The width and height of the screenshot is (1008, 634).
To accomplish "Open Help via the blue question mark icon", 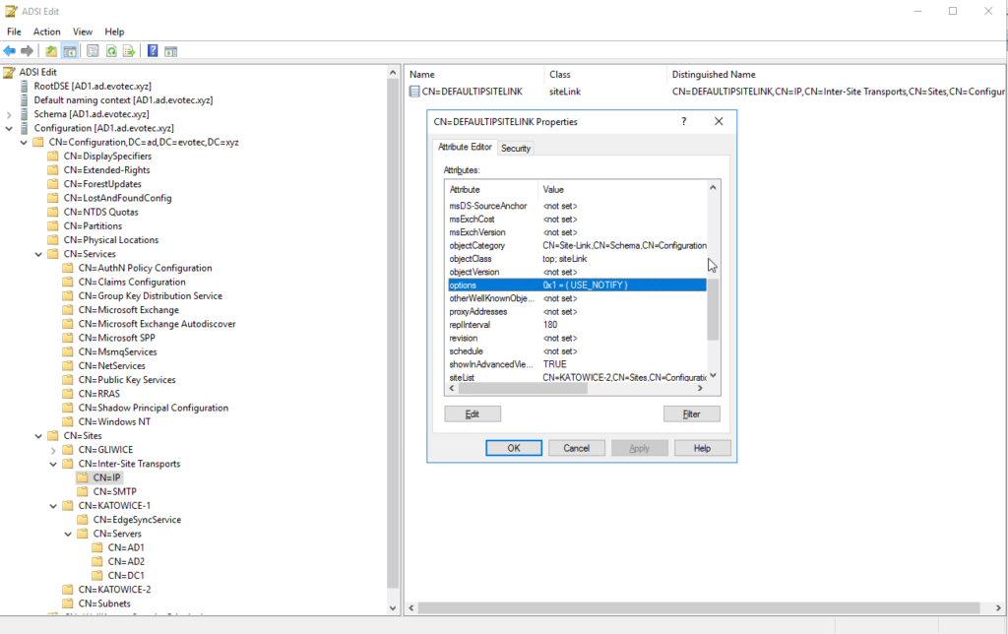I will coord(152,50).
